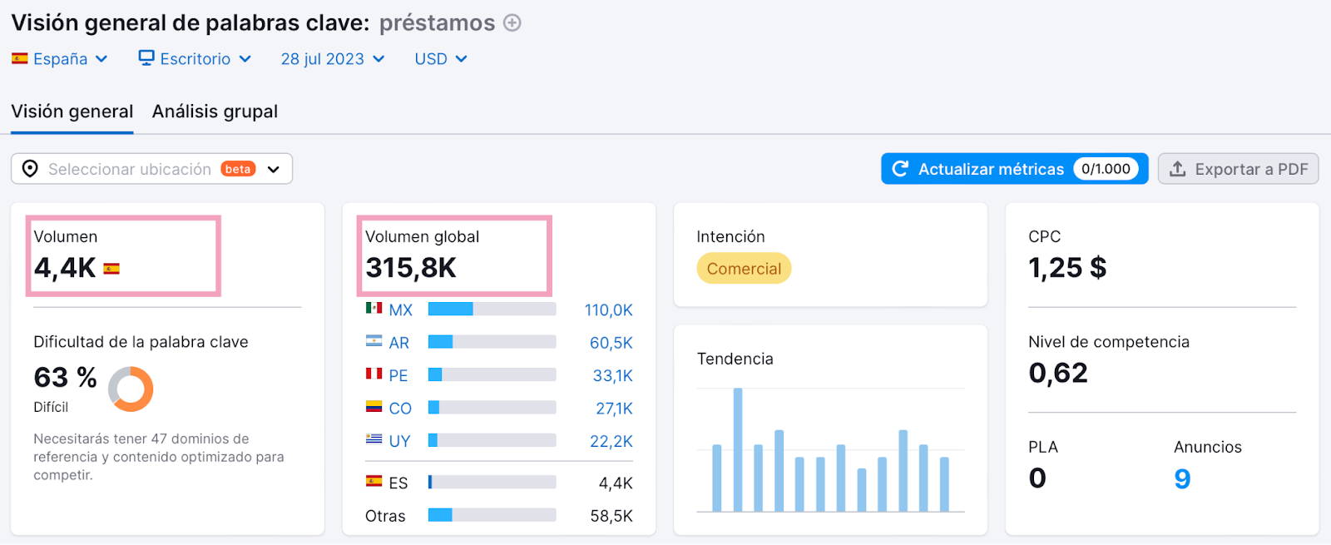Click the Spain flag in the ES row
The height and width of the screenshot is (545, 1331).
pos(374,481)
